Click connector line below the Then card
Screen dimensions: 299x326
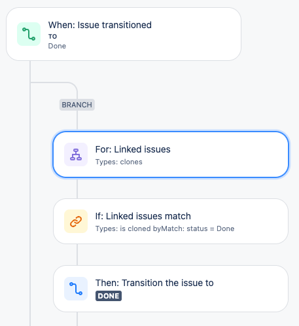click(x=77, y=319)
